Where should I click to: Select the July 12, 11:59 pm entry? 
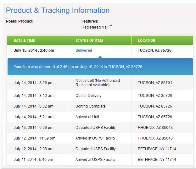(x=35, y=138)
